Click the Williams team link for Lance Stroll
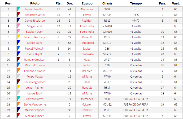This screenshot has width=183, height=119. pos(87,93)
